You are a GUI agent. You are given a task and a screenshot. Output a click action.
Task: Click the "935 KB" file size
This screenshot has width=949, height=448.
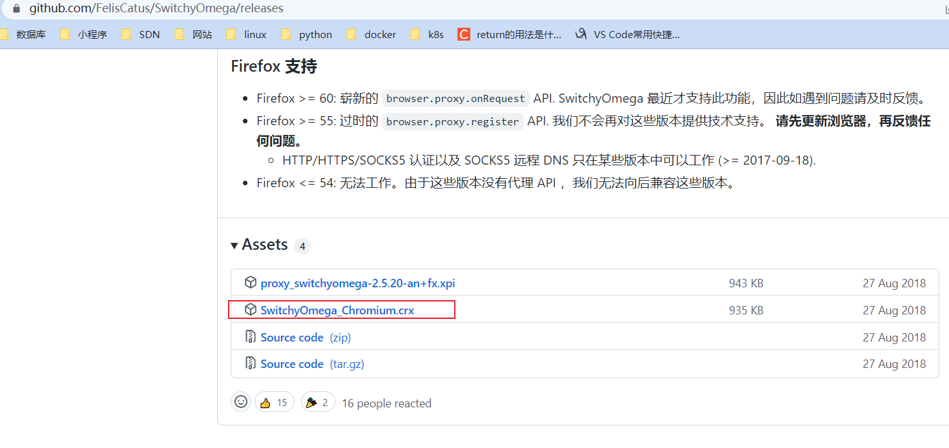[746, 311]
